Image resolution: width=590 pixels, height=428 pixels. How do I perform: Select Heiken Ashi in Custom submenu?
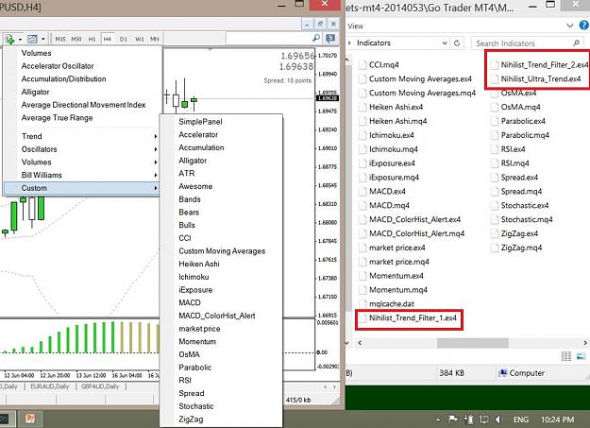(198, 264)
